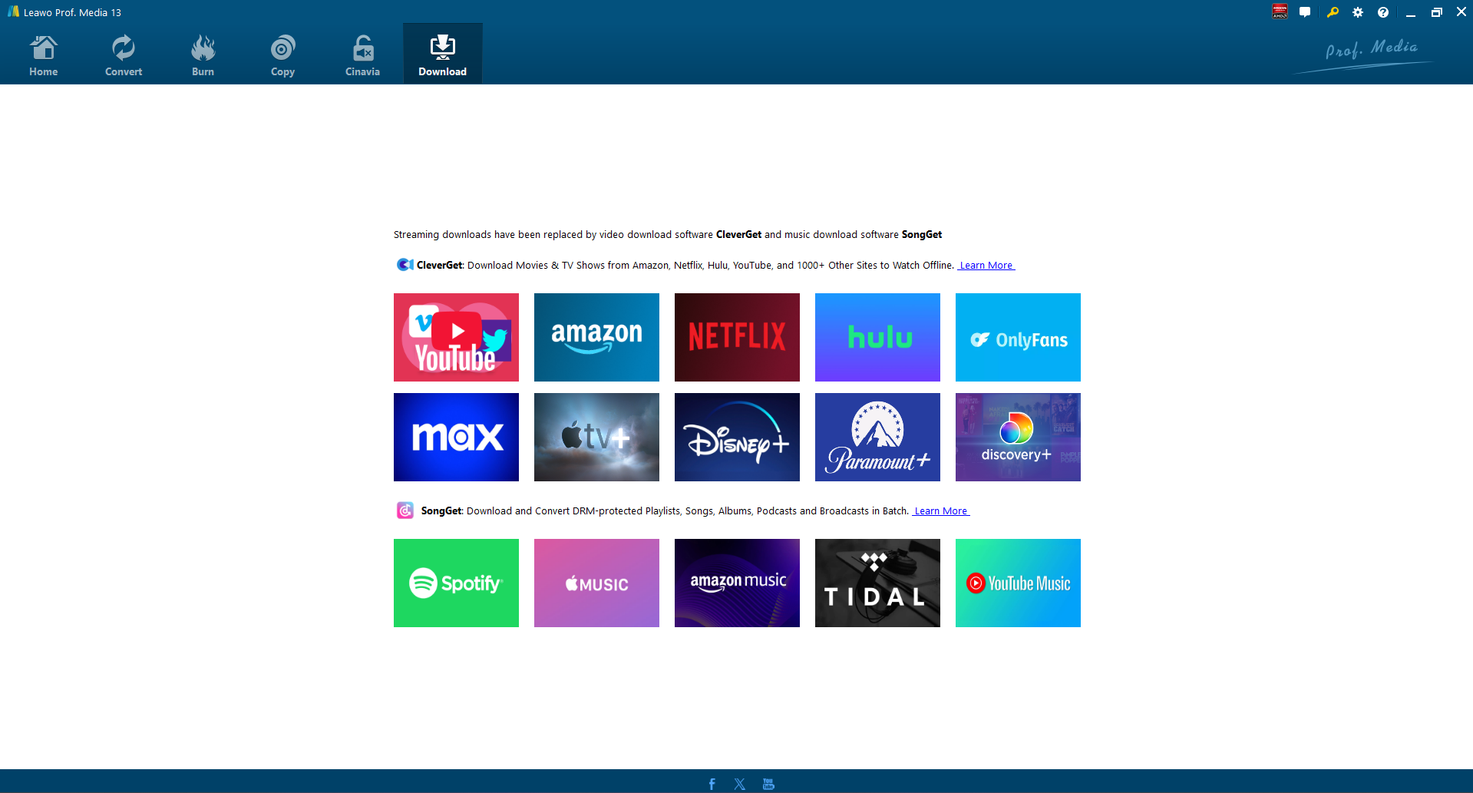
Task: Go to the Copy module
Action: (283, 55)
